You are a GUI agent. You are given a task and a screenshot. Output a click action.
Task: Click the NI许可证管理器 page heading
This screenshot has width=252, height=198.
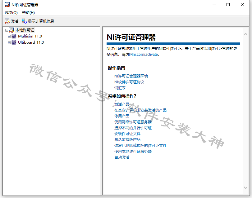click(x=131, y=37)
